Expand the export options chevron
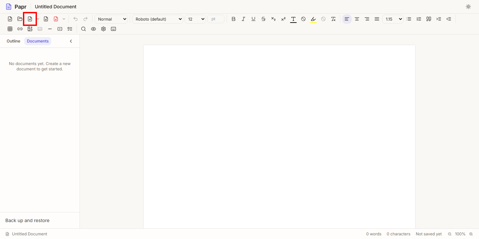The height and width of the screenshot is (239, 479). coord(64,19)
